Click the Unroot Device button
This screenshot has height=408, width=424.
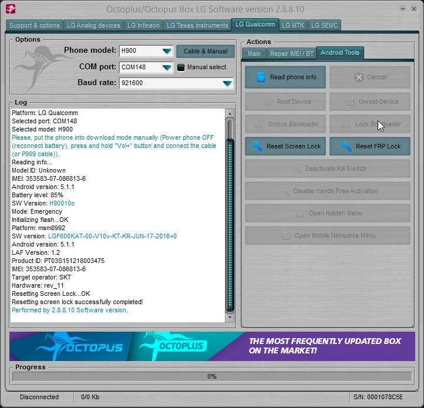click(369, 102)
